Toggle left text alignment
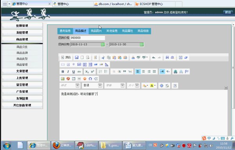Image resolution: width=235 pixels, height=150 pixels. click(x=138, y=72)
